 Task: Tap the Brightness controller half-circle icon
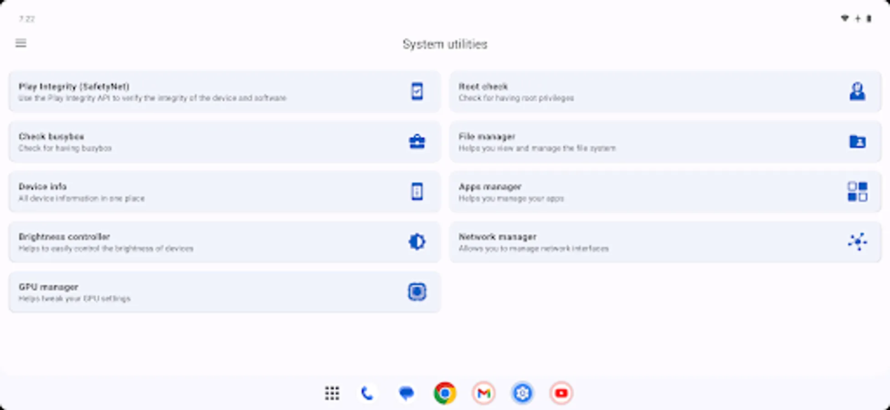pos(417,242)
